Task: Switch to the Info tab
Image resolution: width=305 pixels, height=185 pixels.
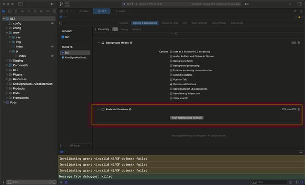Action: [x=185, y=23]
